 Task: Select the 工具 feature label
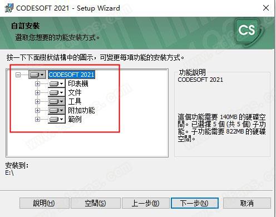(x=75, y=101)
